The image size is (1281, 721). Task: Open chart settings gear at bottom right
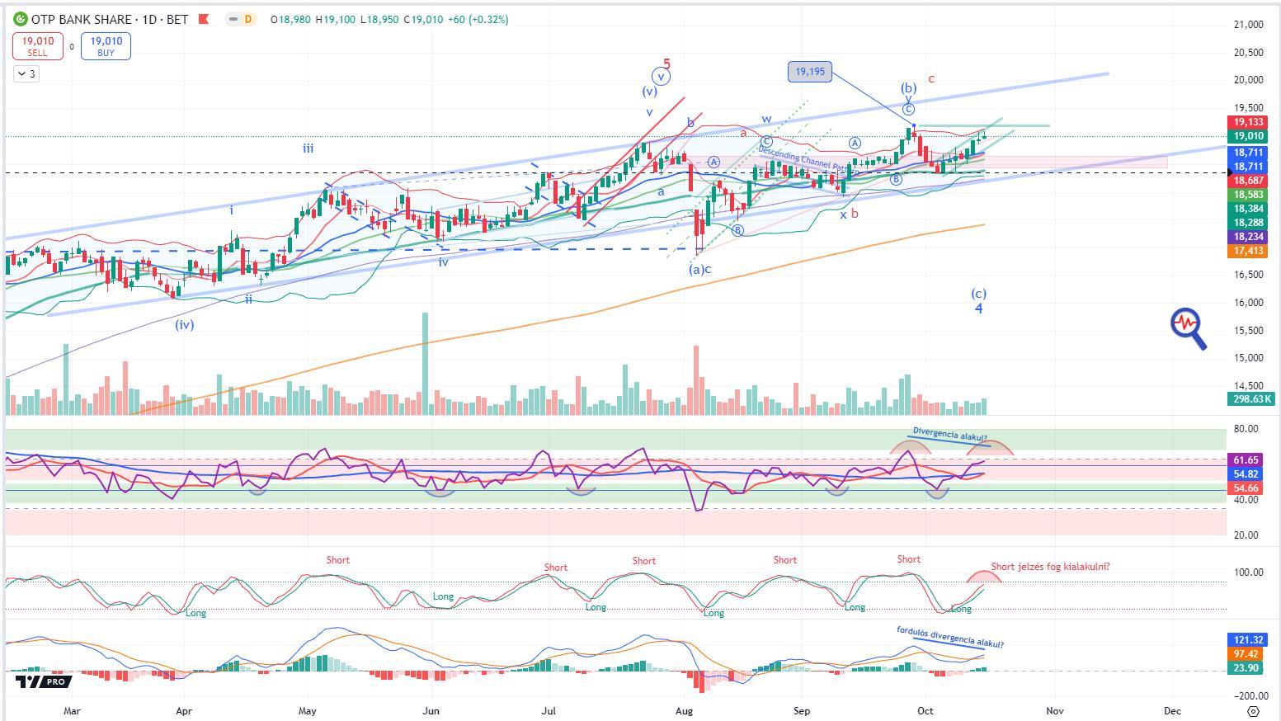click(1254, 710)
